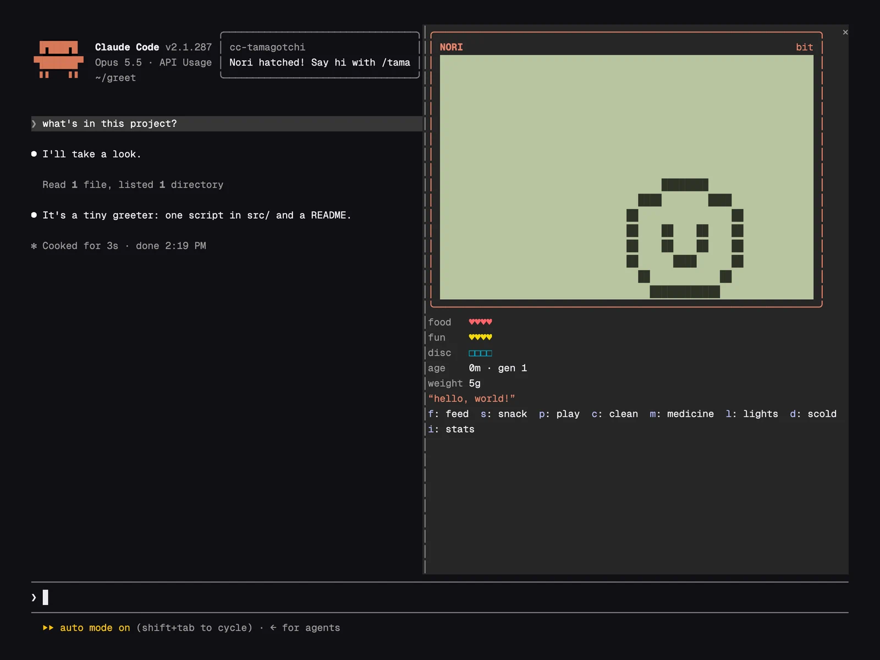This screenshot has height=660, width=880.
Task: Click the 'auto mode on' status indicator
Action: pyautogui.click(x=95, y=628)
